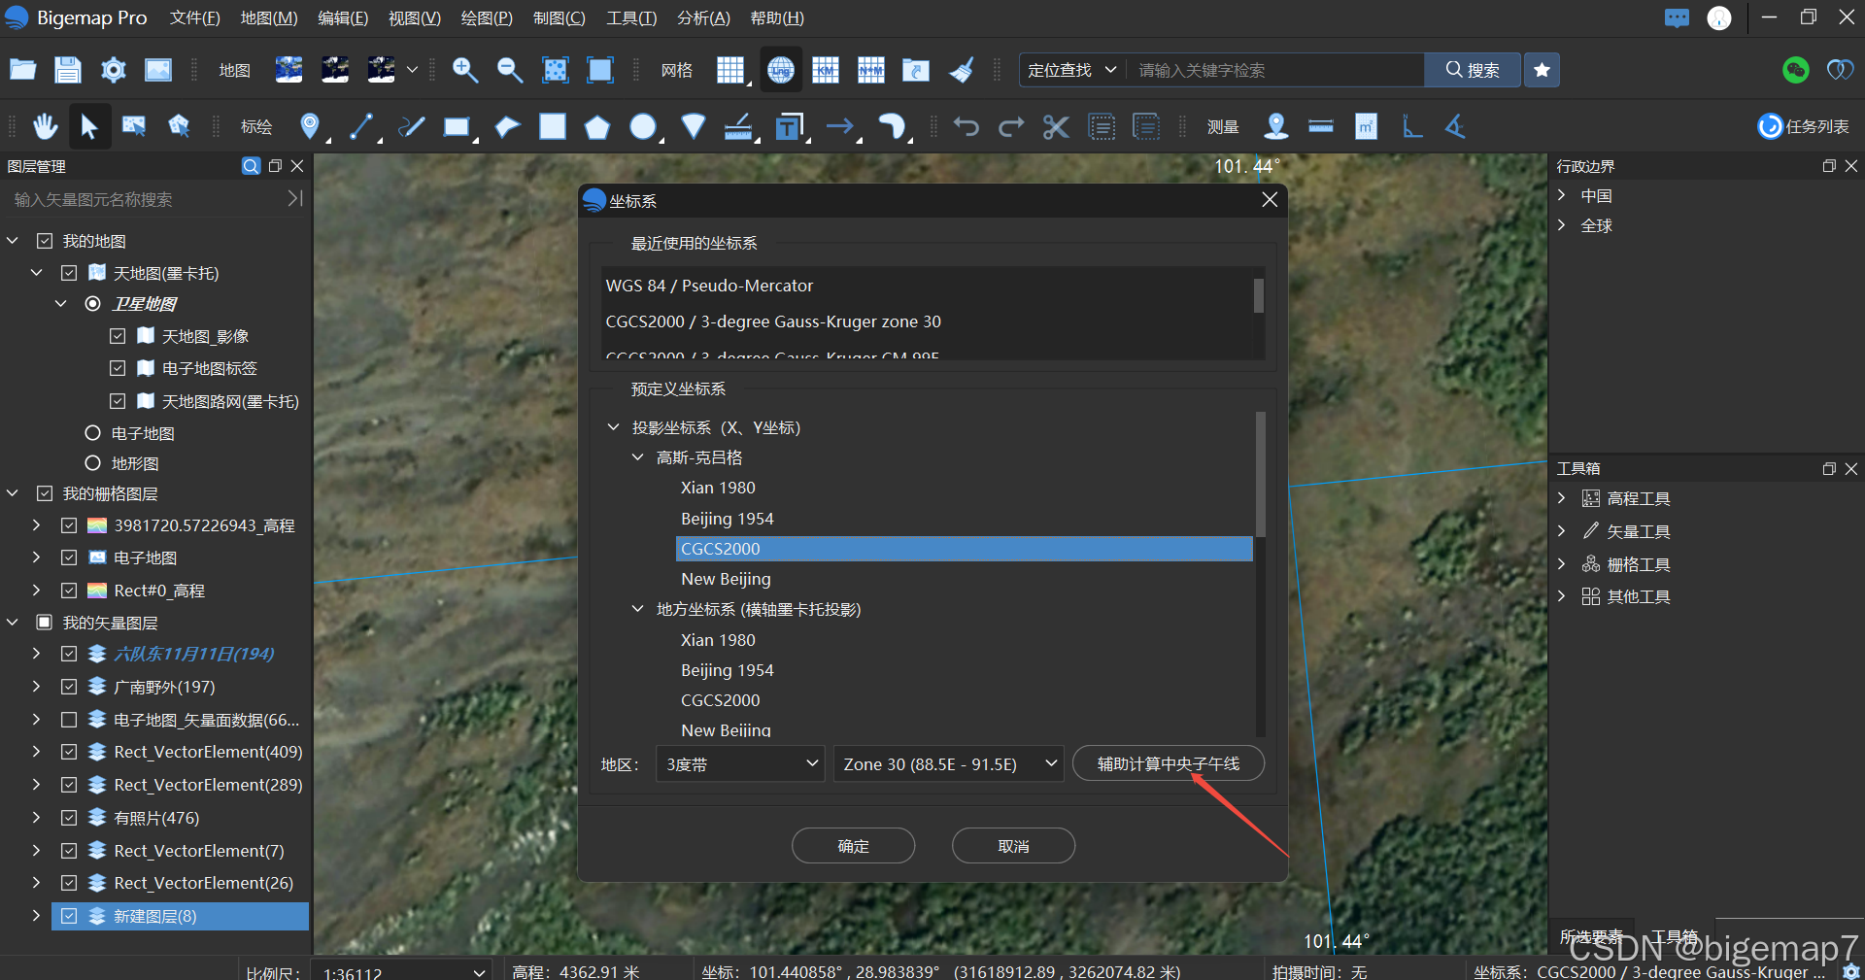Click the area measurement m² icon
This screenshot has height=980, width=1865.
(x=1366, y=126)
